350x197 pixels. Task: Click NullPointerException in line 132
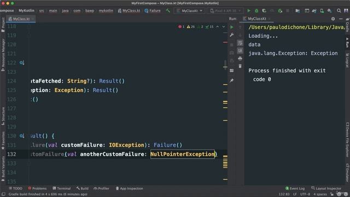click(182, 154)
